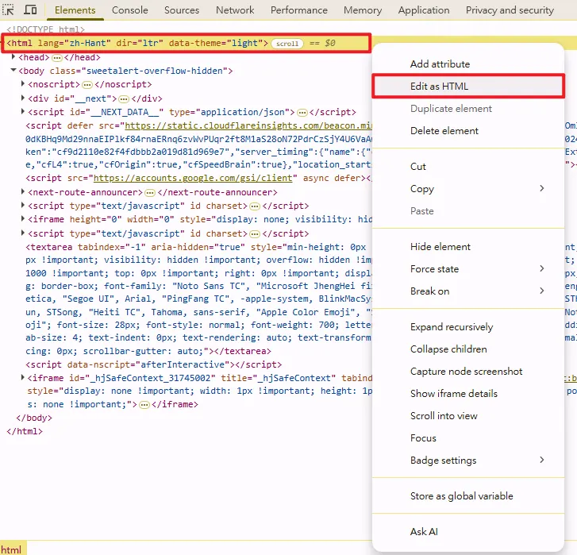The width and height of the screenshot is (577, 555).
Task: Switch to the Network tab
Action: tap(235, 10)
